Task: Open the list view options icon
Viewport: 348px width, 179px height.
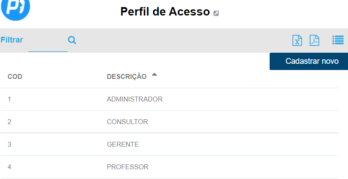Action: 338,40
